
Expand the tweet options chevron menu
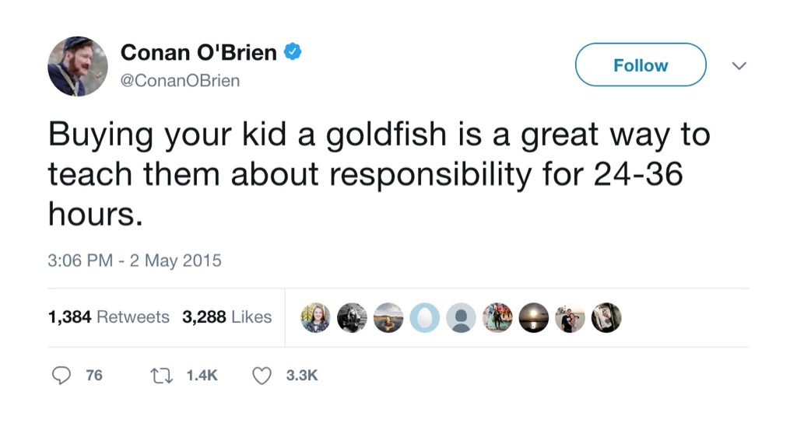click(739, 66)
